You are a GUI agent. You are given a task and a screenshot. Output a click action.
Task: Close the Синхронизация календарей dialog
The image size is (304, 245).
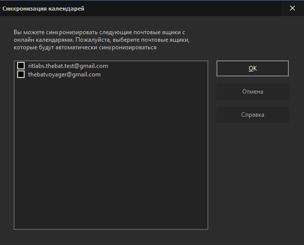292,8
